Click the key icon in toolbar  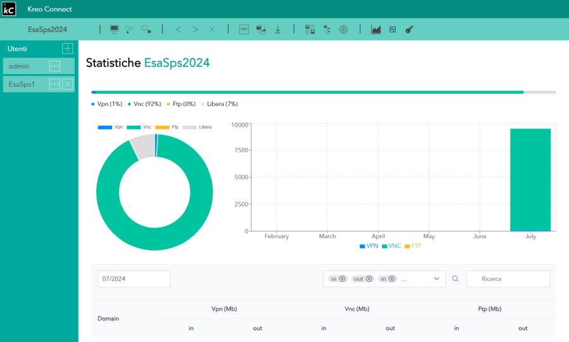(409, 29)
